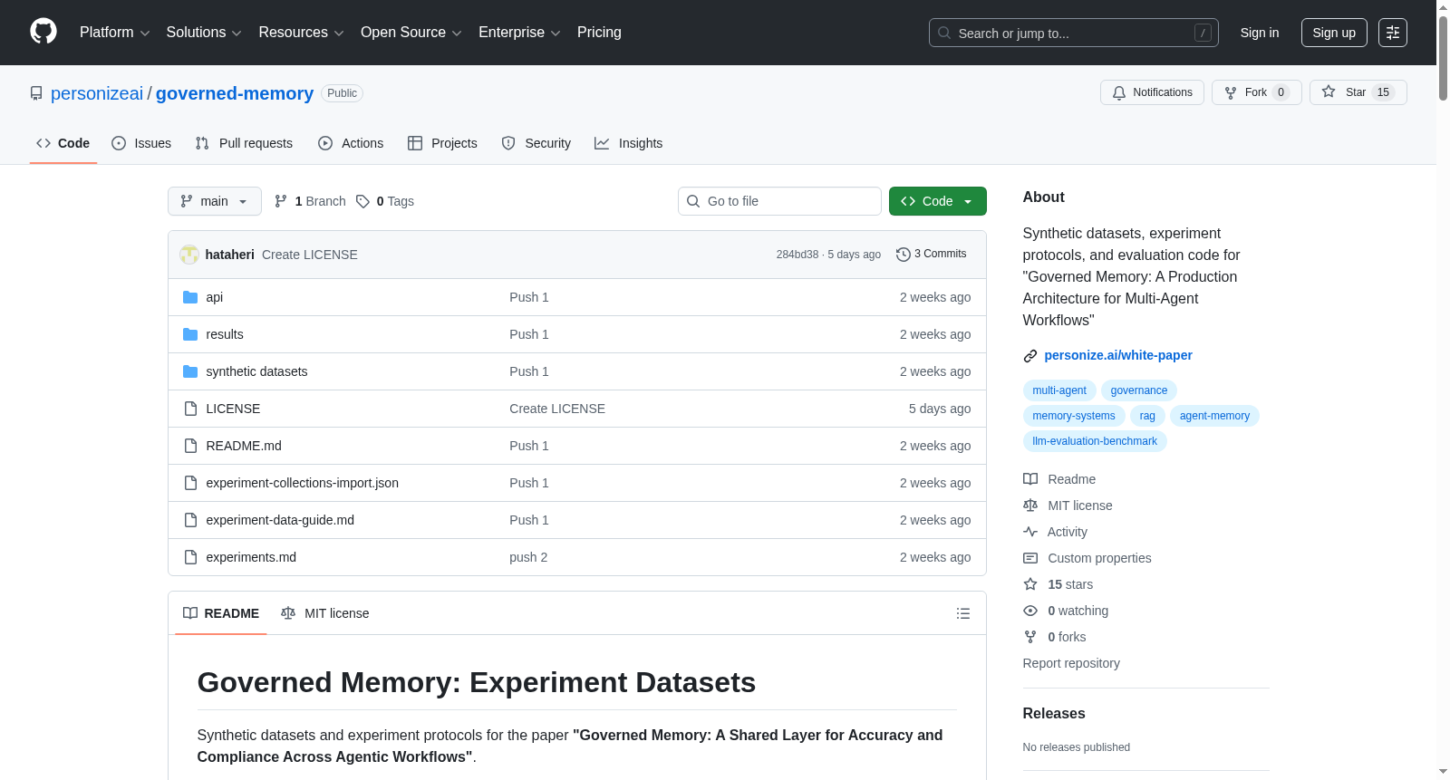This screenshot has height=780, width=1450.
Task: Open the main branch selector dropdown
Action: tap(215, 201)
